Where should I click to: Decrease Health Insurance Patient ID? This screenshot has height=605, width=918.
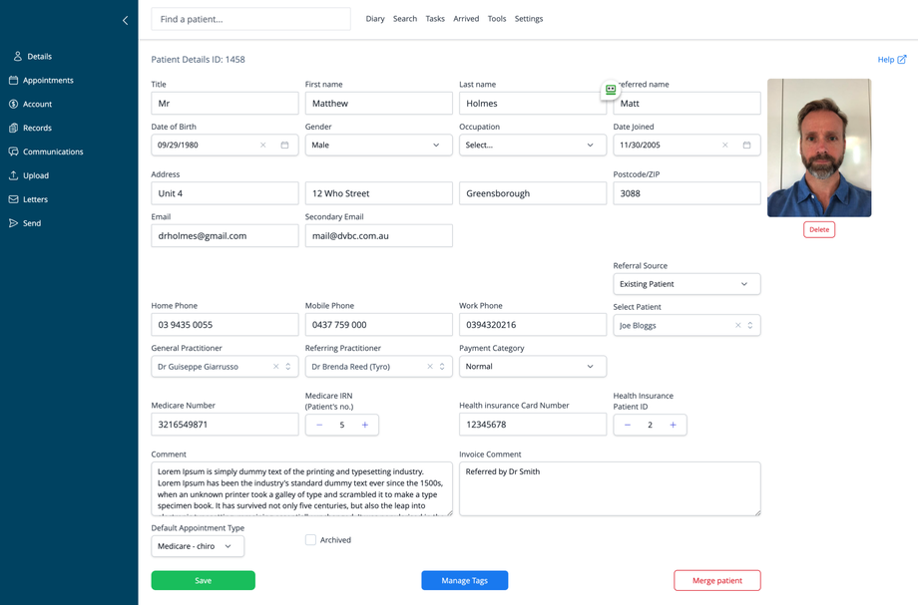[x=628, y=426]
